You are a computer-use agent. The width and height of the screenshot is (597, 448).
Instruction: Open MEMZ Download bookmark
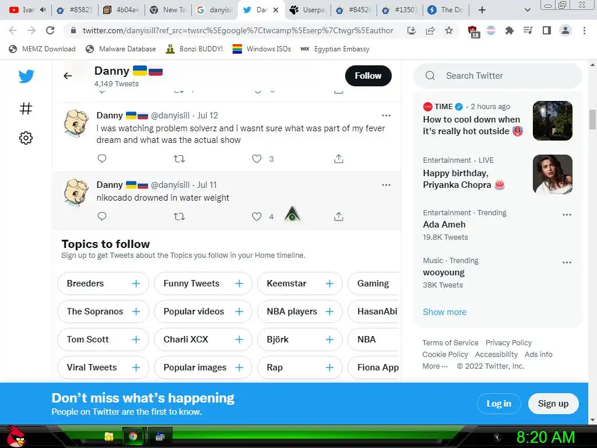42,49
